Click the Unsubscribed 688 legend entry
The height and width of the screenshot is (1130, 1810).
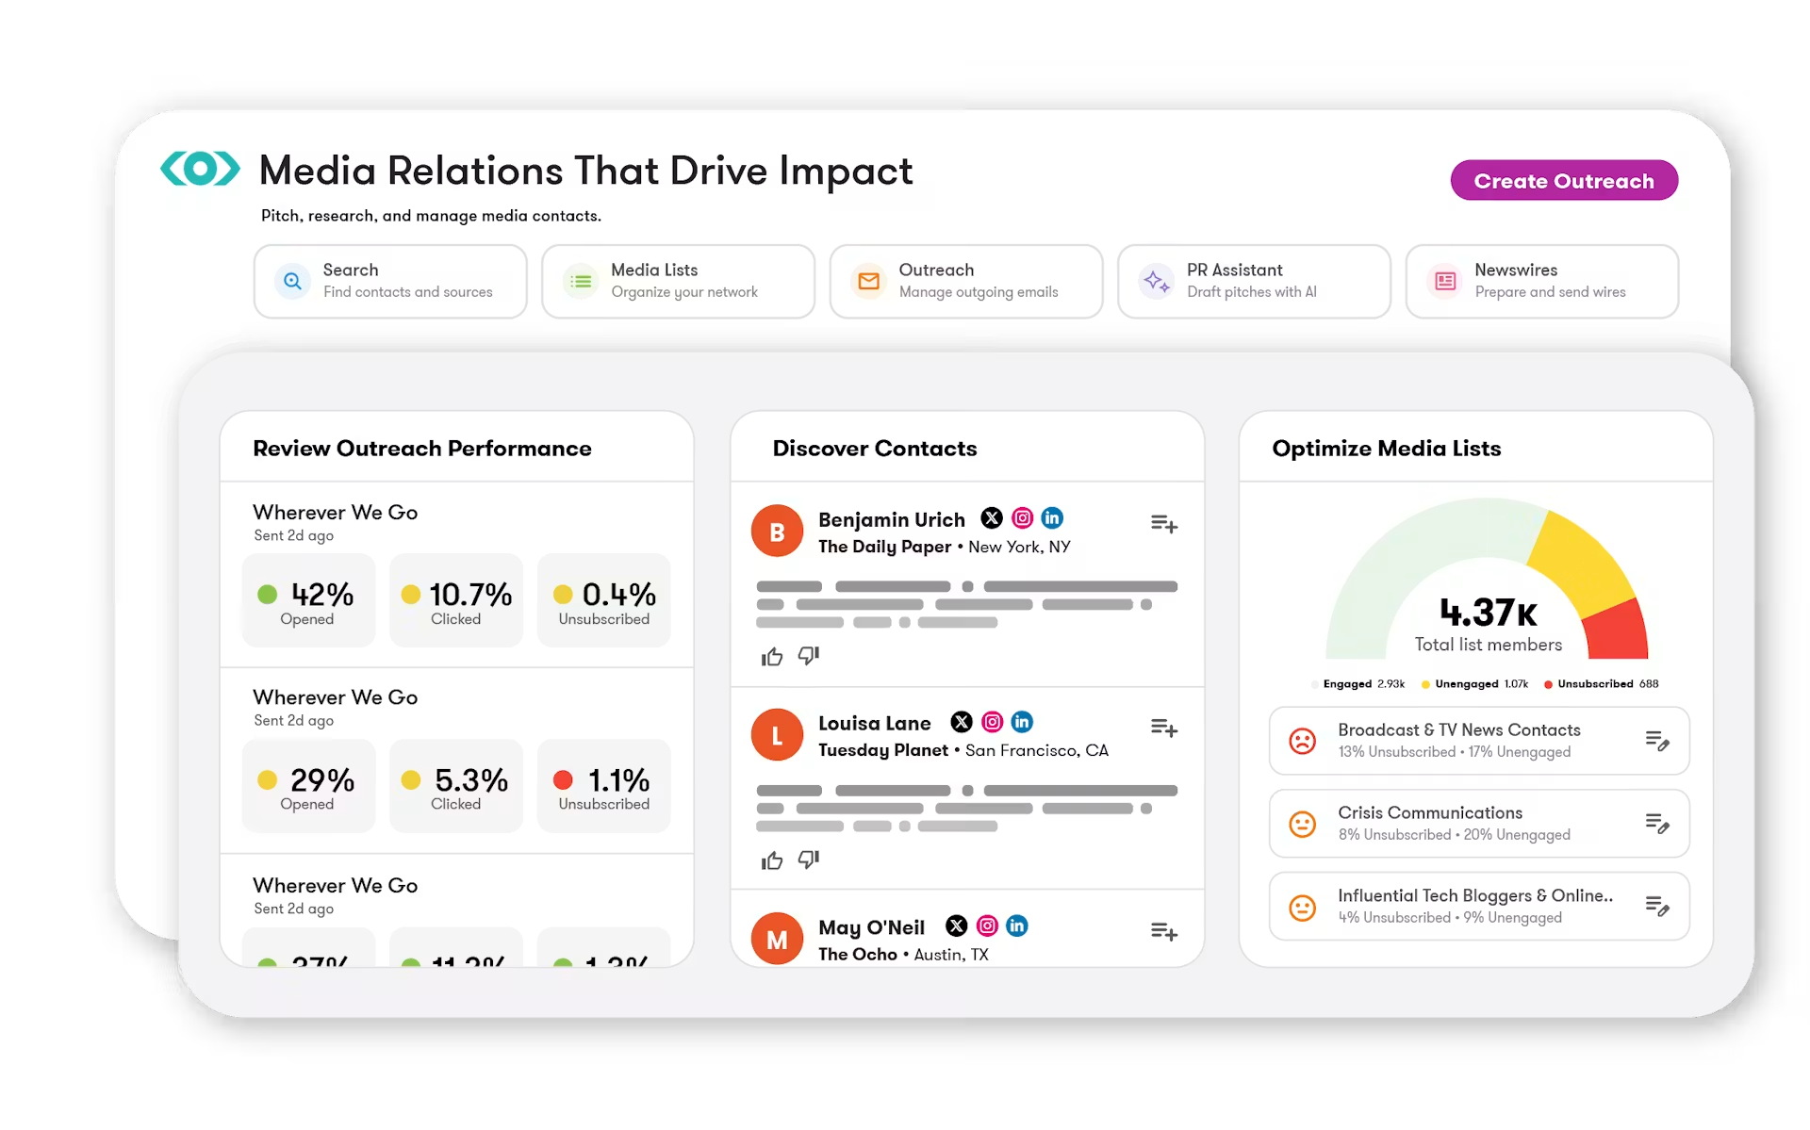pyautogui.click(x=1602, y=684)
